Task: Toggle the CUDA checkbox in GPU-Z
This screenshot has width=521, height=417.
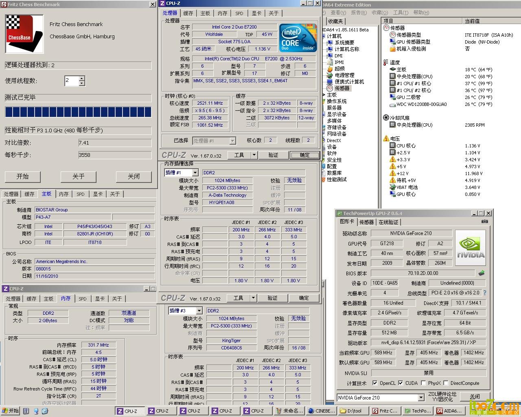Action: (x=401, y=383)
